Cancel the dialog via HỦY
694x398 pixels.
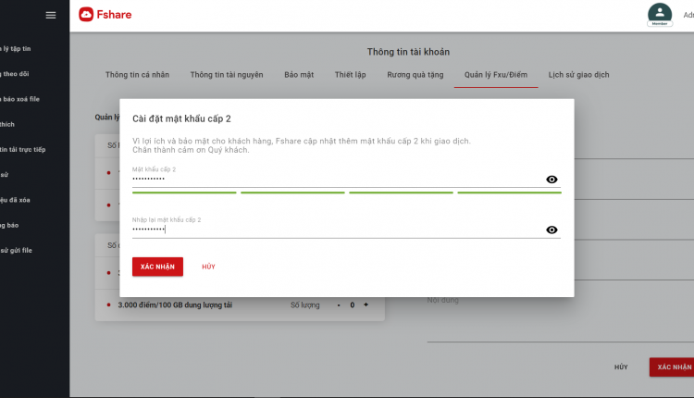coord(208,267)
